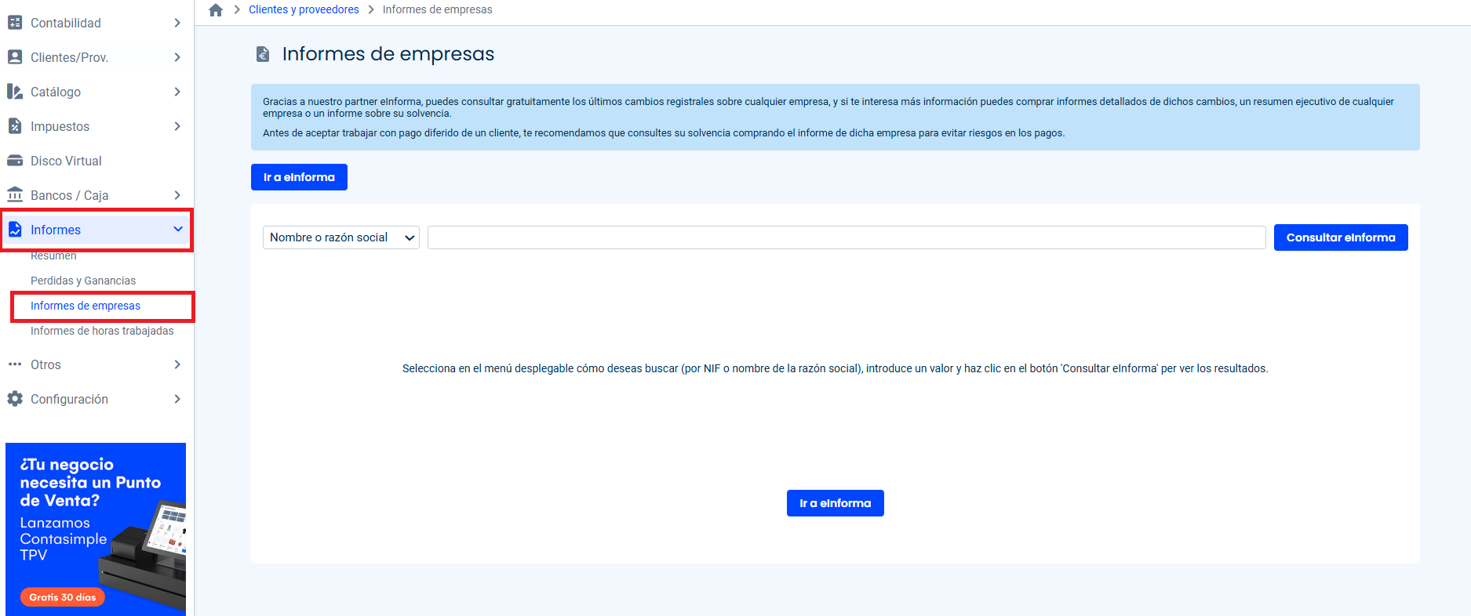Viewport: 1471px width, 616px height.
Task: Click the Clientes/Prov. person icon
Action: click(x=15, y=57)
